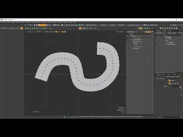Screen dimensions: 183x137
Task: Toggle the Use World Transform checkbox
Action: (169, 84)
